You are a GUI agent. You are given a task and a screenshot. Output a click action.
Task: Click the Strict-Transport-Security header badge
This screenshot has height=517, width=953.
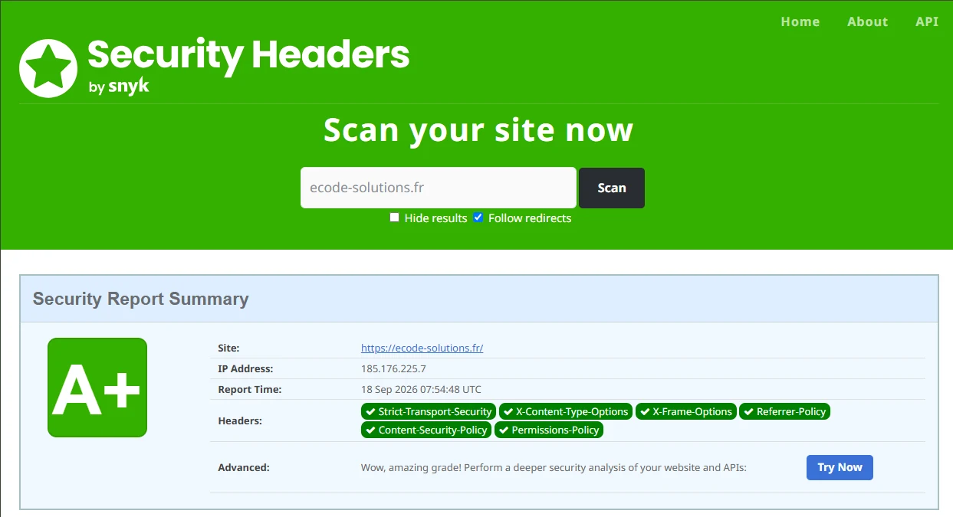429,411
